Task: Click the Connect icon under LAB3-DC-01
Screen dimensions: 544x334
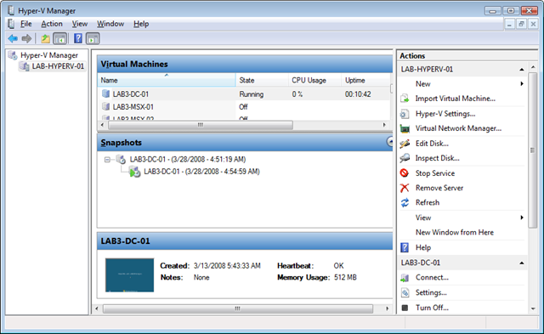Action: click(x=405, y=277)
